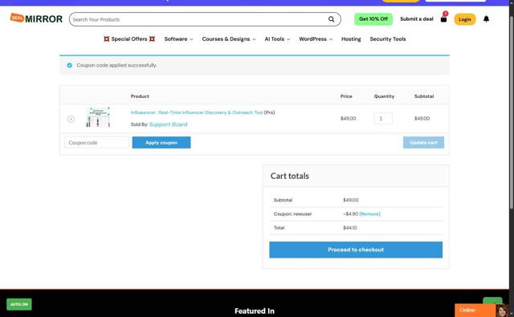Screen dimensions: 514x317
Task: Open Support Board seller link
Action: point(168,124)
